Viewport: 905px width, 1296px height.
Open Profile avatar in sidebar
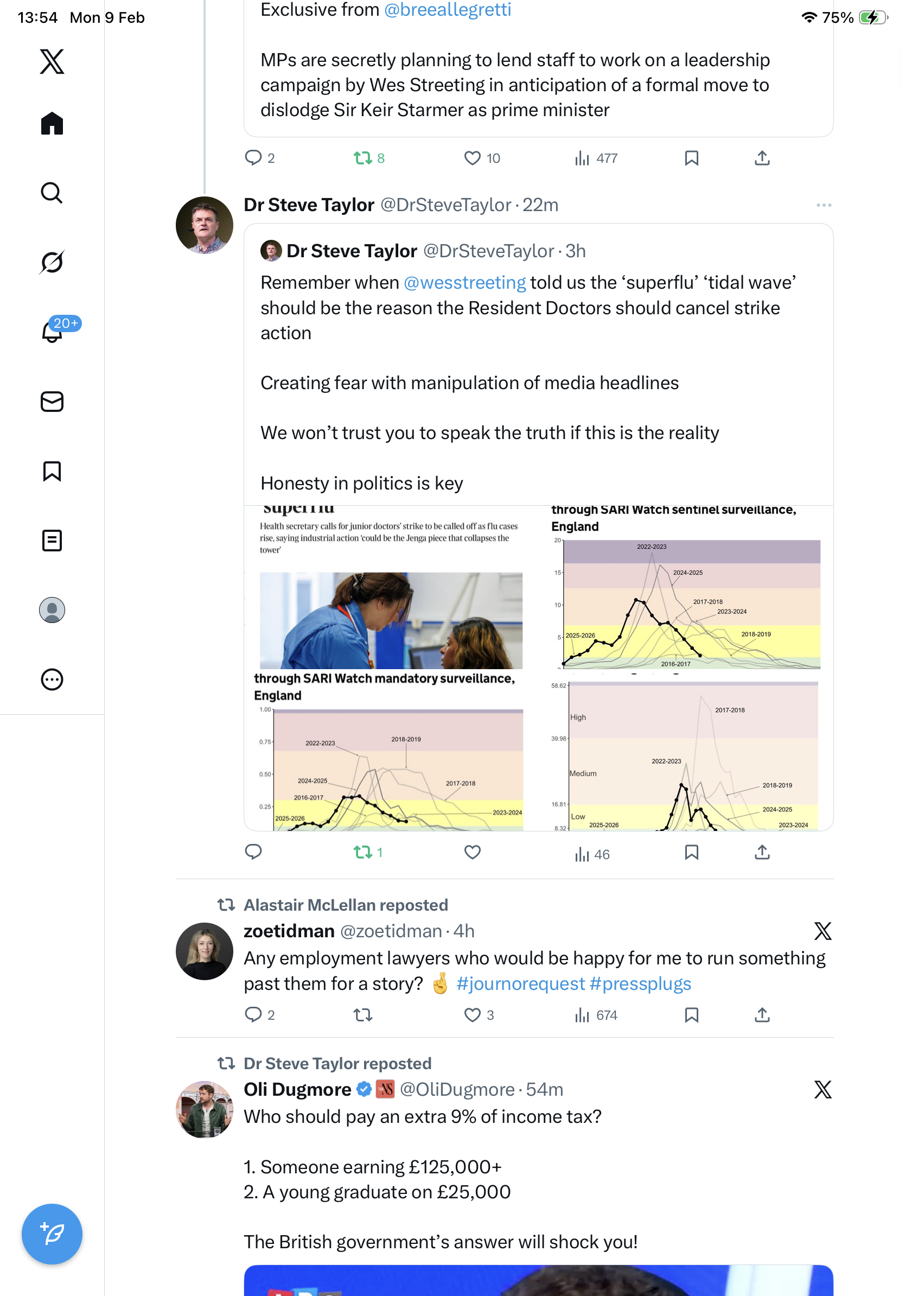[x=52, y=609]
